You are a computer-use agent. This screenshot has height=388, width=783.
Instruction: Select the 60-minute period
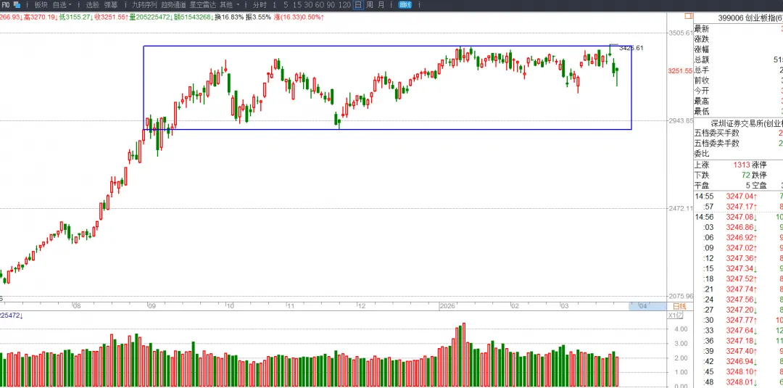(319, 5)
